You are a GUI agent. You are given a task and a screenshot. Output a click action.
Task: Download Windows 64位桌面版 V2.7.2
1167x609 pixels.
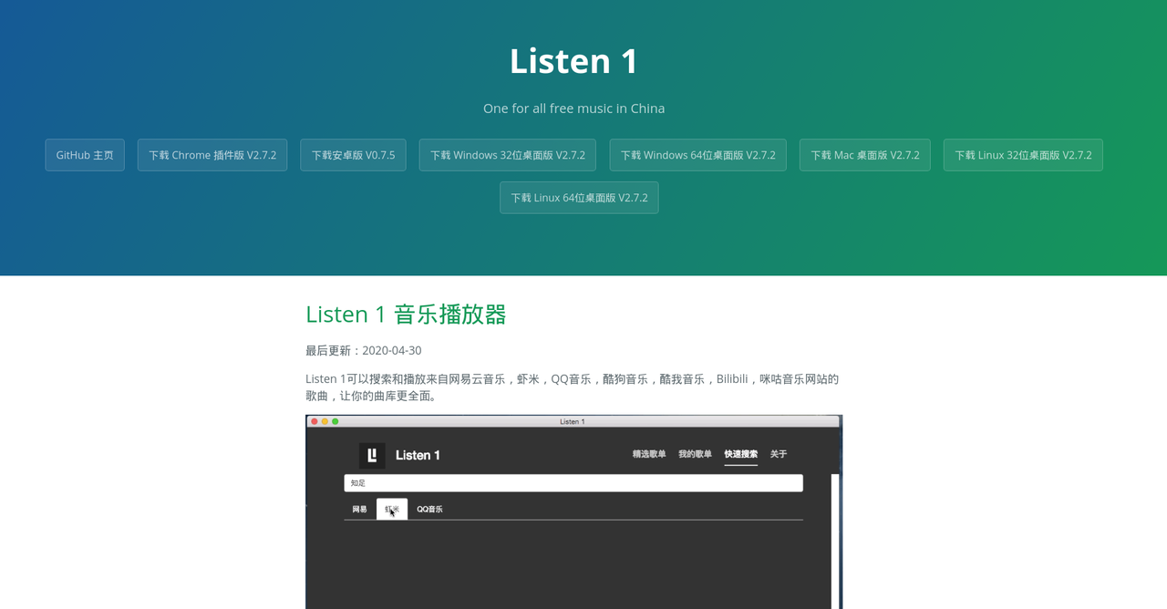click(x=698, y=155)
